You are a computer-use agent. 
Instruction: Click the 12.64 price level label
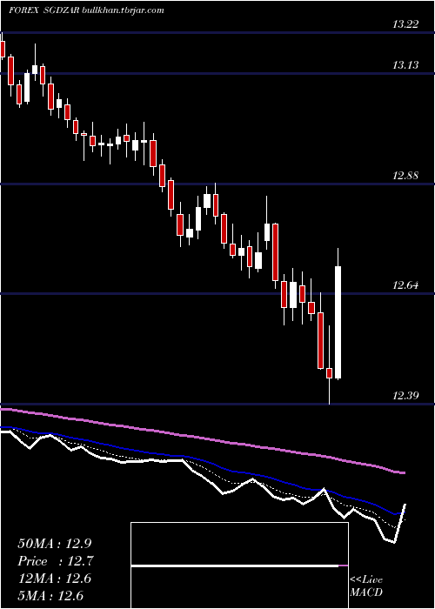(405, 286)
